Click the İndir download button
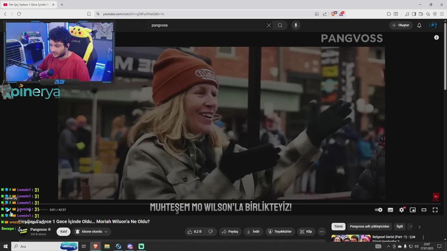447x251 pixels. click(x=254, y=231)
